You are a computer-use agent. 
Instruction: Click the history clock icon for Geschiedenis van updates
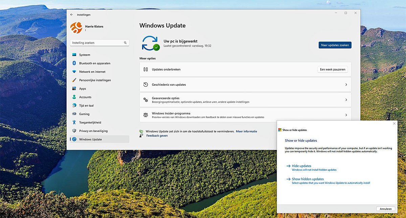tap(145, 84)
